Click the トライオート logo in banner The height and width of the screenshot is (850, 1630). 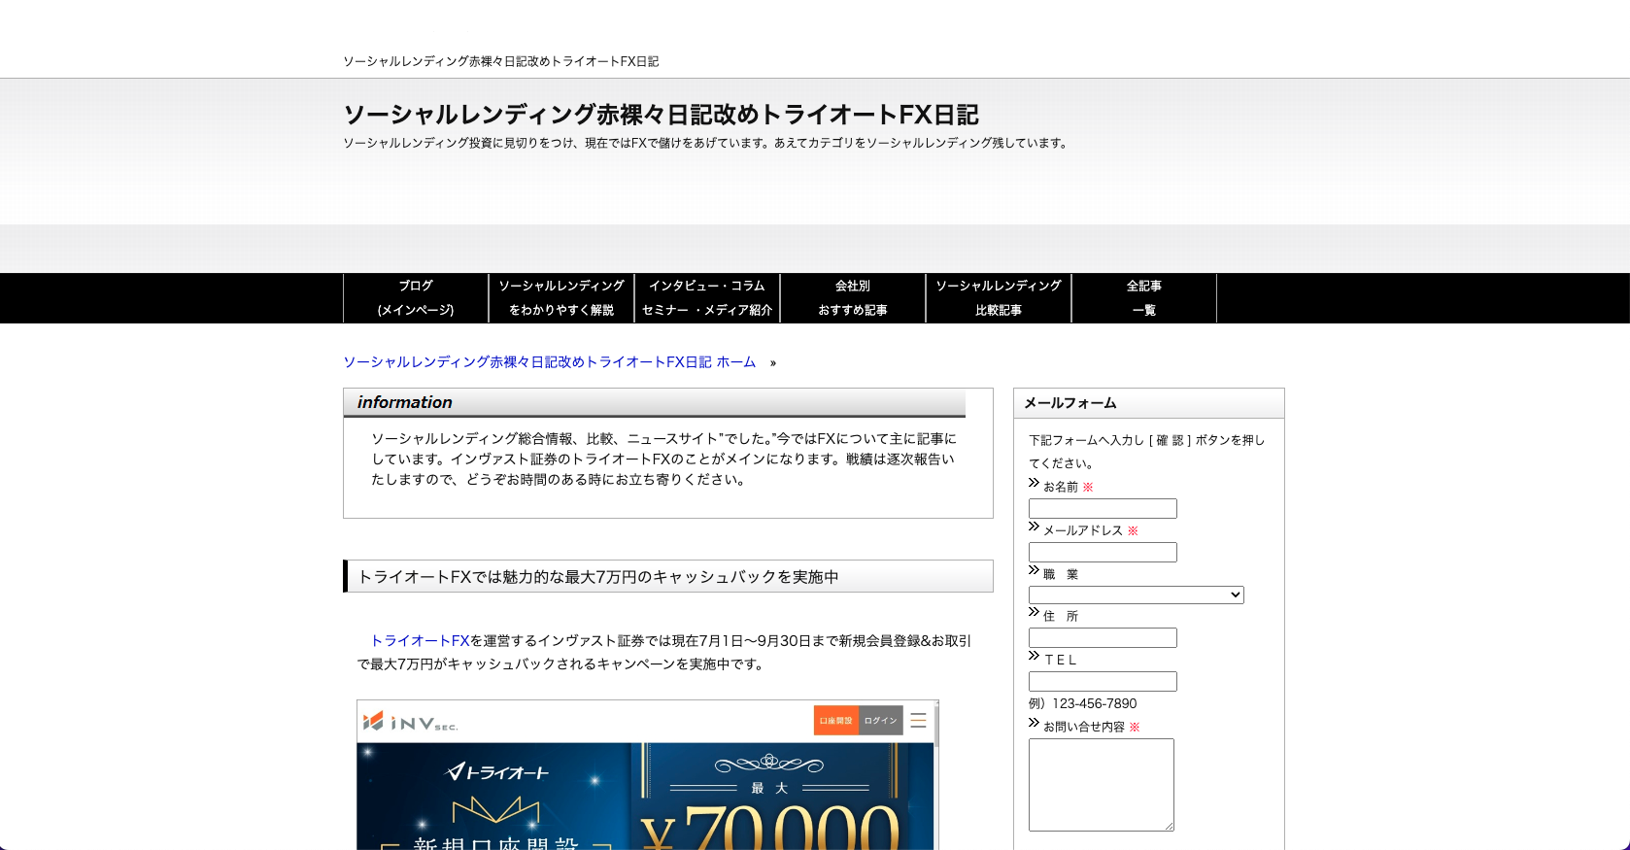(497, 772)
